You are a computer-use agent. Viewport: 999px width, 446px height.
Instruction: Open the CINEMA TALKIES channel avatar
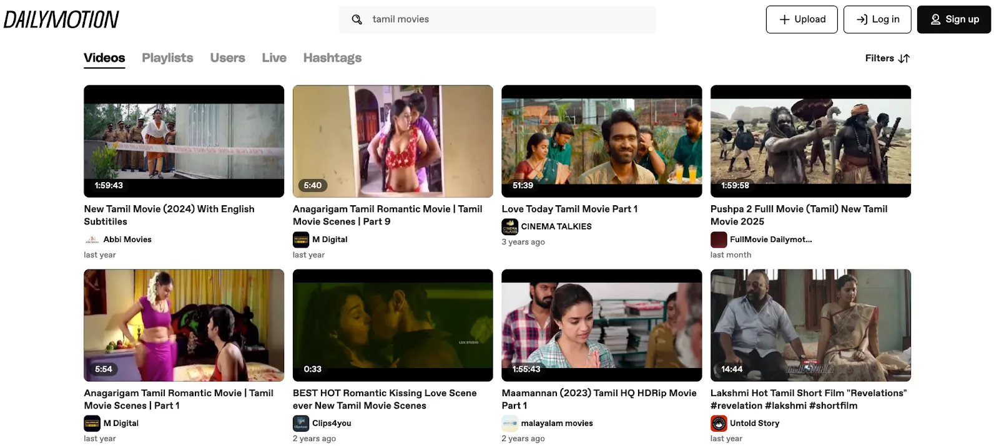click(509, 227)
